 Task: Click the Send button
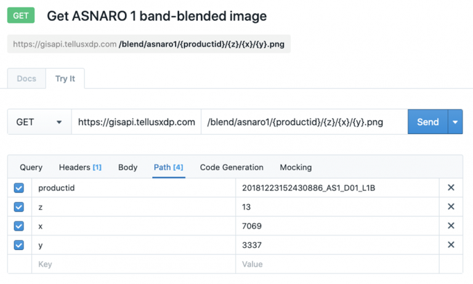[428, 122]
